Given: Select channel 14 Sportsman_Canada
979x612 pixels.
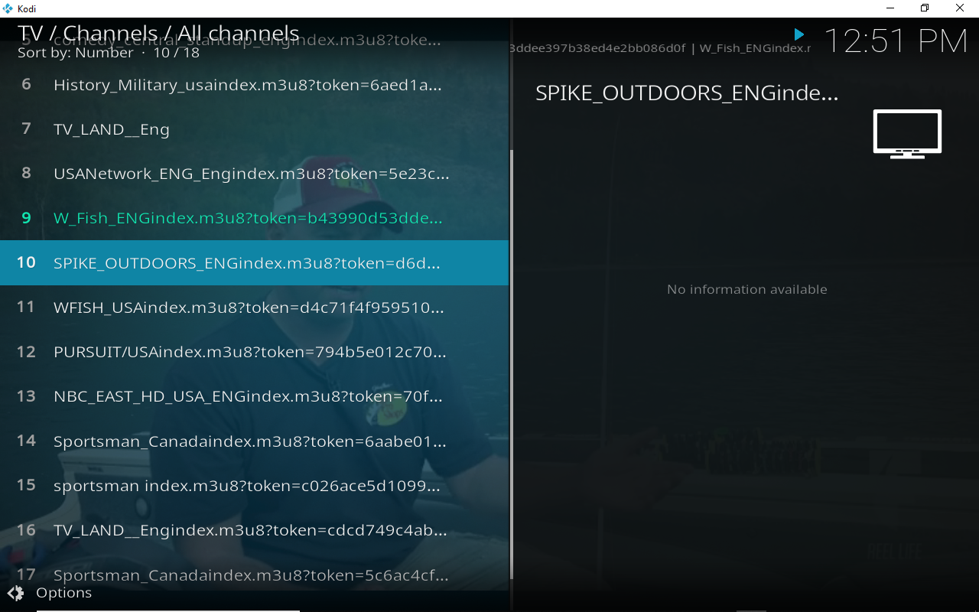Looking at the screenshot, I should pyautogui.click(x=254, y=441).
